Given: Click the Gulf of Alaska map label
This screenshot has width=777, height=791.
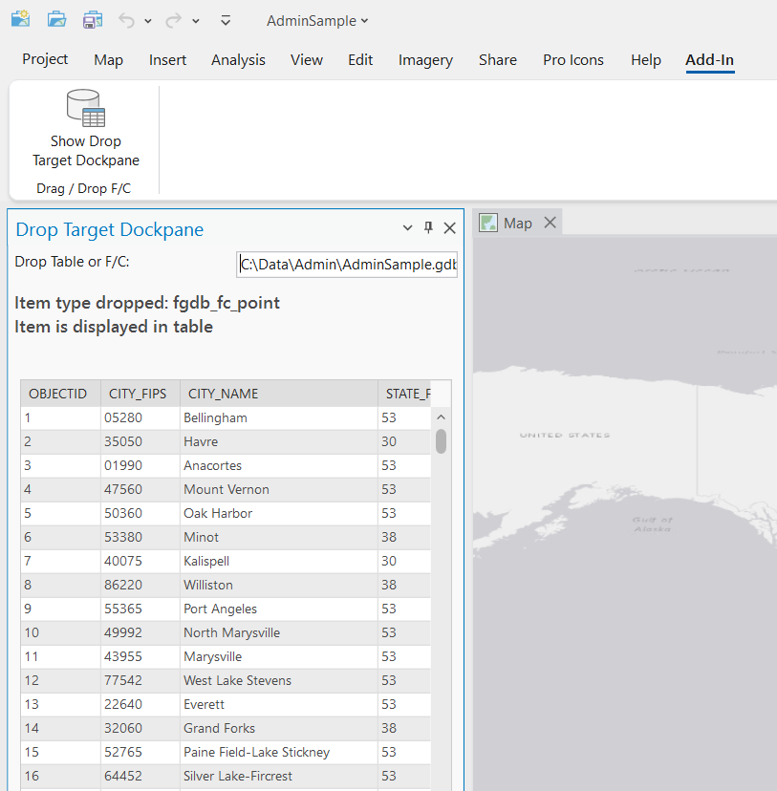Looking at the screenshot, I should [652, 524].
